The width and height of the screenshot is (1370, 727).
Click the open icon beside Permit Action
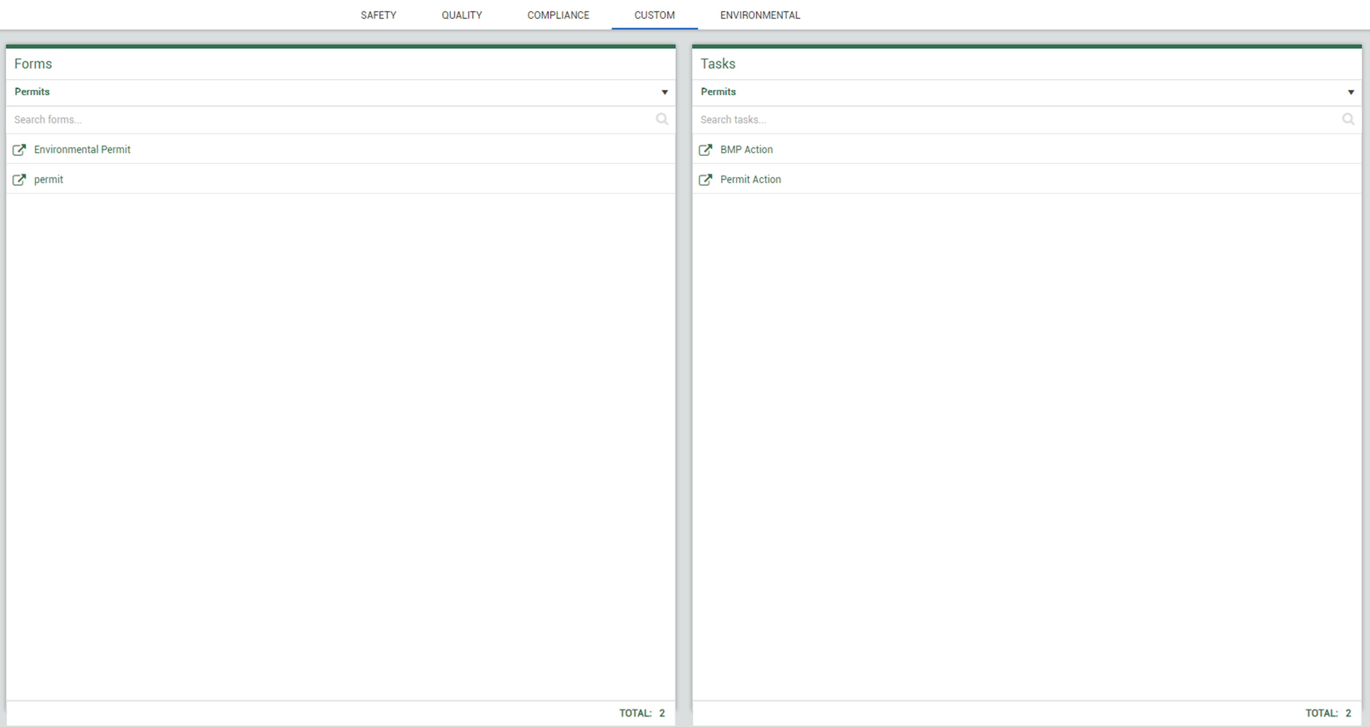pyautogui.click(x=705, y=180)
